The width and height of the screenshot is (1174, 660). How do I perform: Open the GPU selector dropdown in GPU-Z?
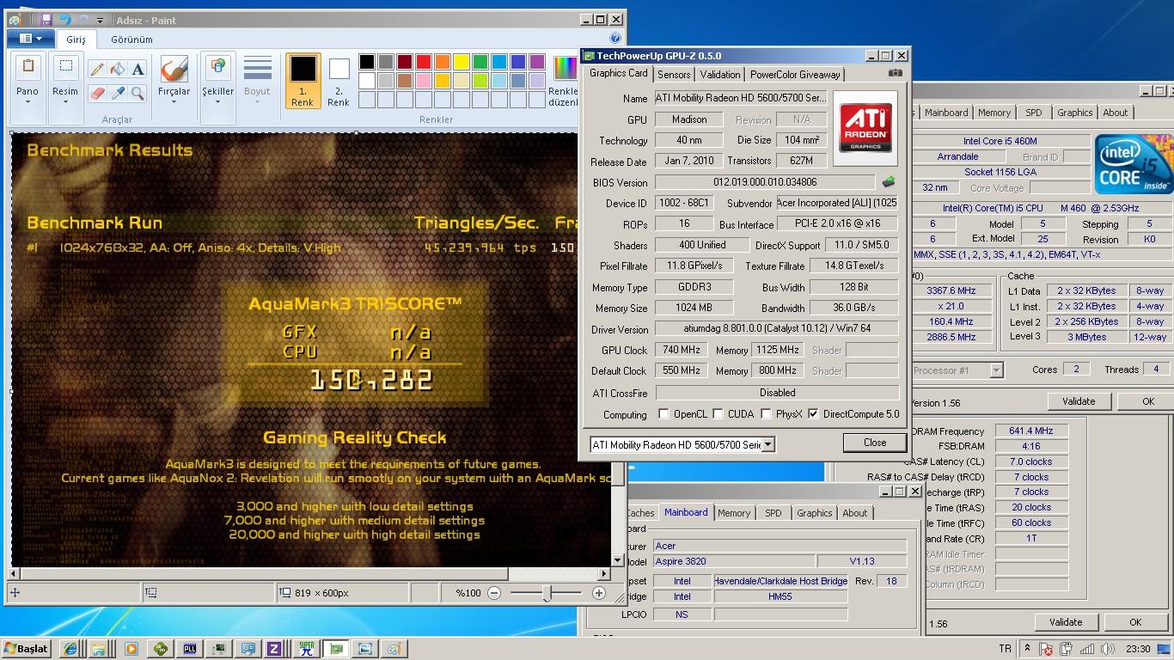click(x=768, y=444)
